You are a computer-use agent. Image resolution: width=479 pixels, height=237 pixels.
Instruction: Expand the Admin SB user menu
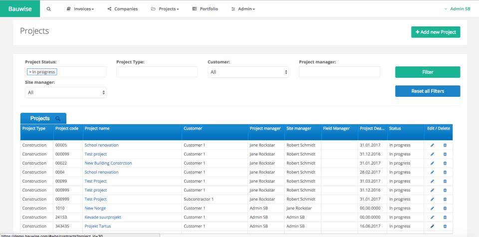pyautogui.click(x=457, y=9)
